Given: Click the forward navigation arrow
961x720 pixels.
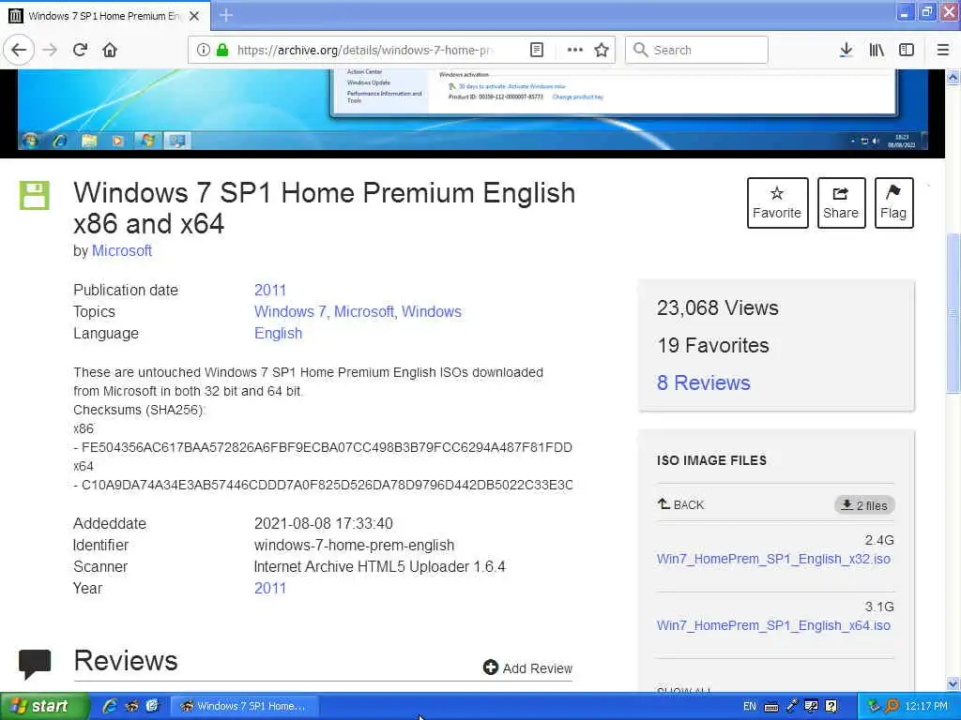Looking at the screenshot, I should (50, 51).
